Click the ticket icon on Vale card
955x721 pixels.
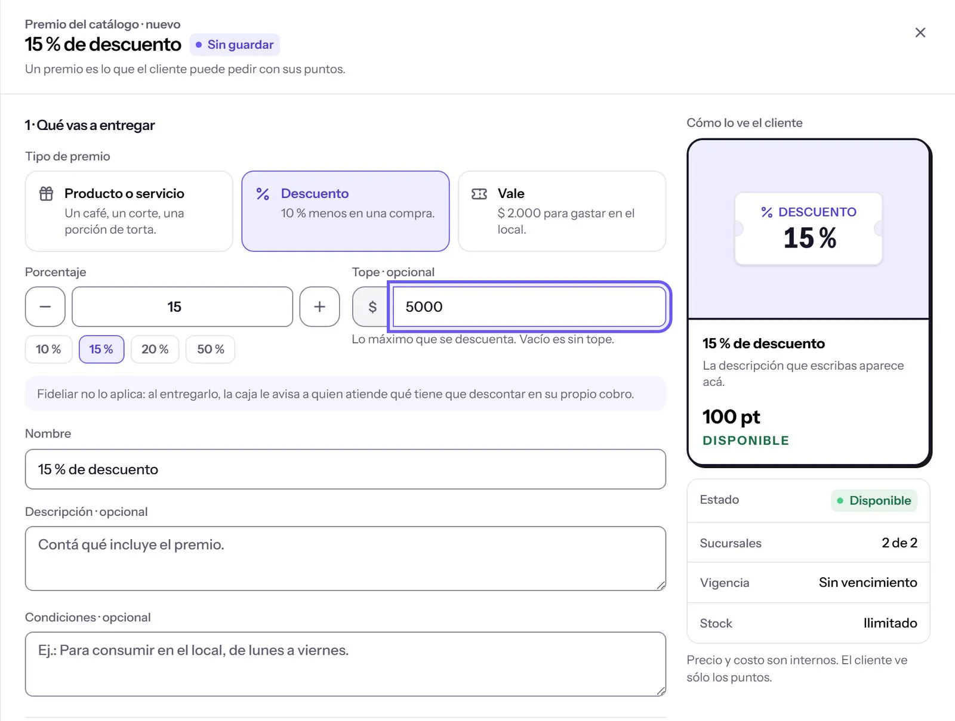[479, 194]
